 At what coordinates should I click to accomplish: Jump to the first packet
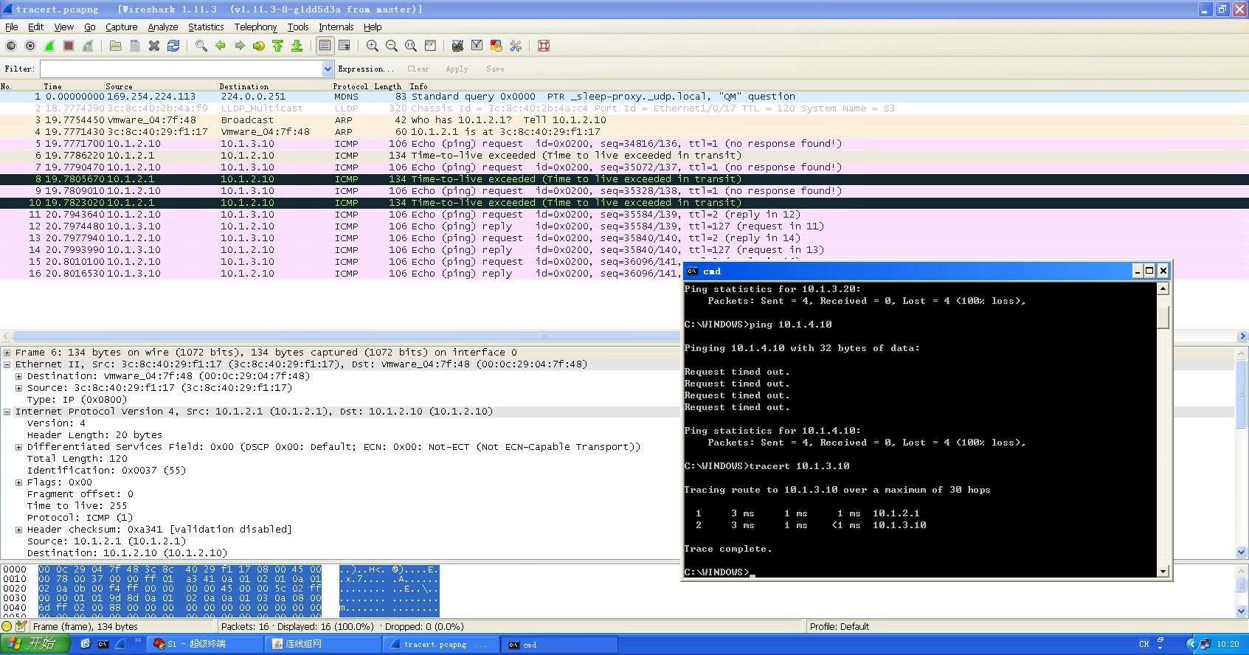point(278,46)
